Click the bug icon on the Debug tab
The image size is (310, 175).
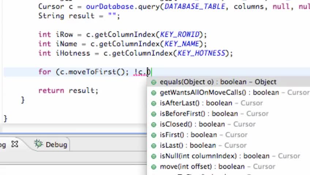click(x=38, y=144)
